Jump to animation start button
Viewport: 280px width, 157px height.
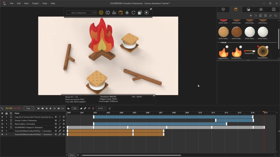(38, 108)
